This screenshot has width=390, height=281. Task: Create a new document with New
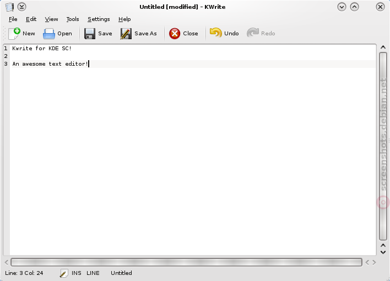(21, 34)
